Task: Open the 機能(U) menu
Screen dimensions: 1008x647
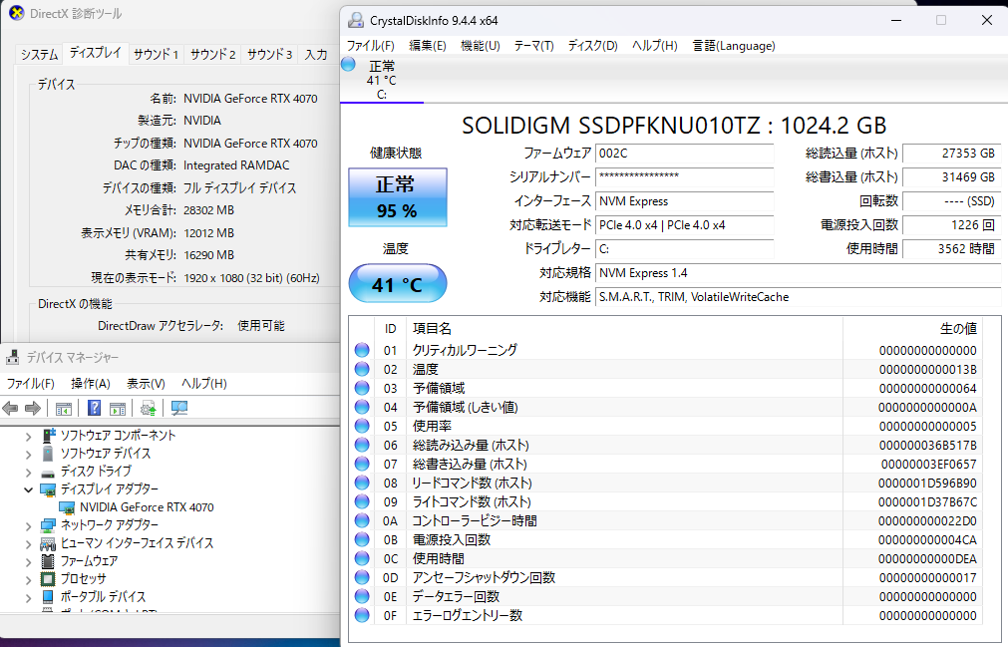Action: click(481, 46)
